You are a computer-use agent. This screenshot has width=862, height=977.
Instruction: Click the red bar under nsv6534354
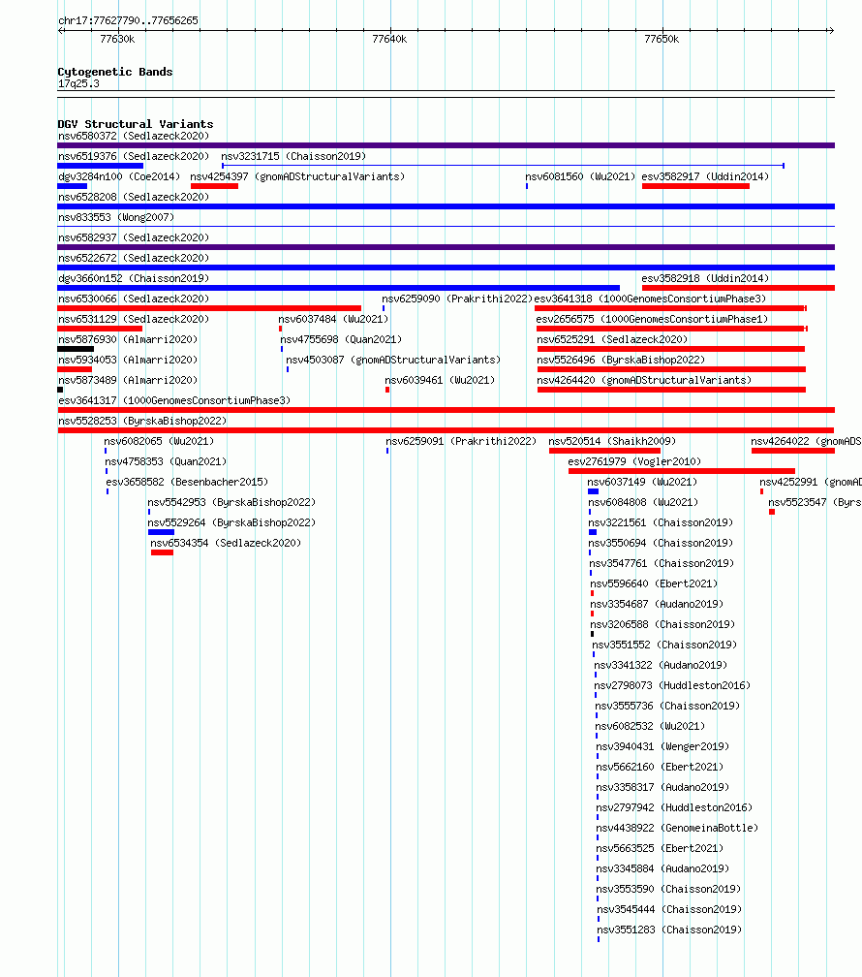click(x=162, y=552)
